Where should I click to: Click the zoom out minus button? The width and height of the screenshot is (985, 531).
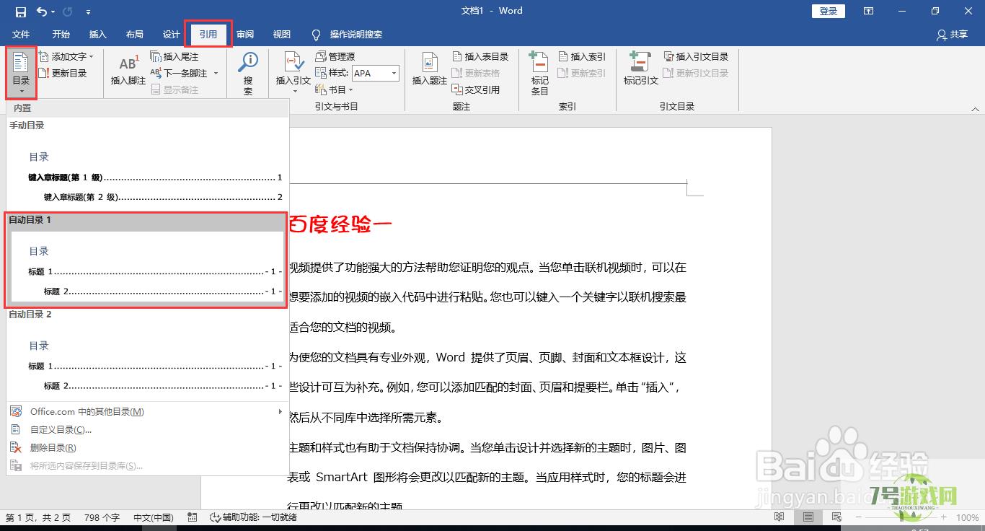(857, 517)
